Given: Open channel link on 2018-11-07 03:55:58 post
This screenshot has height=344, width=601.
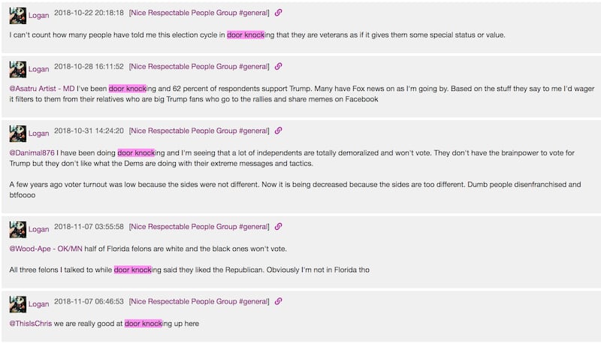Looking at the screenshot, I should pos(199,226).
